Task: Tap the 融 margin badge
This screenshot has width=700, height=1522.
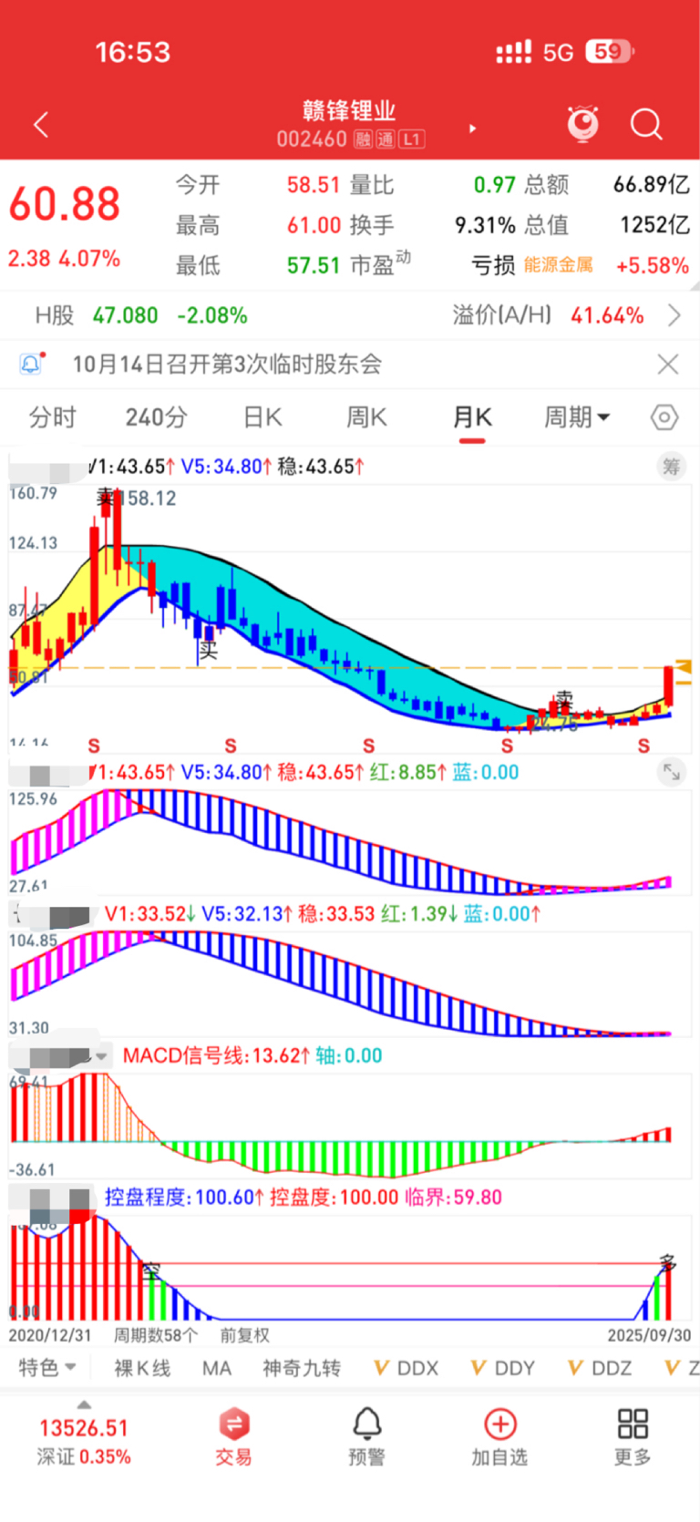Action: pos(363,139)
